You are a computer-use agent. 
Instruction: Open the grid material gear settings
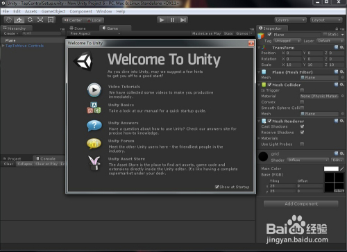click(x=341, y=153)
